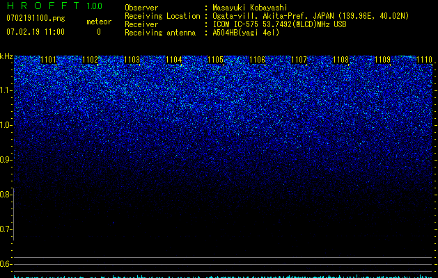Click the 1107 time marker

(x=299, y=60)
